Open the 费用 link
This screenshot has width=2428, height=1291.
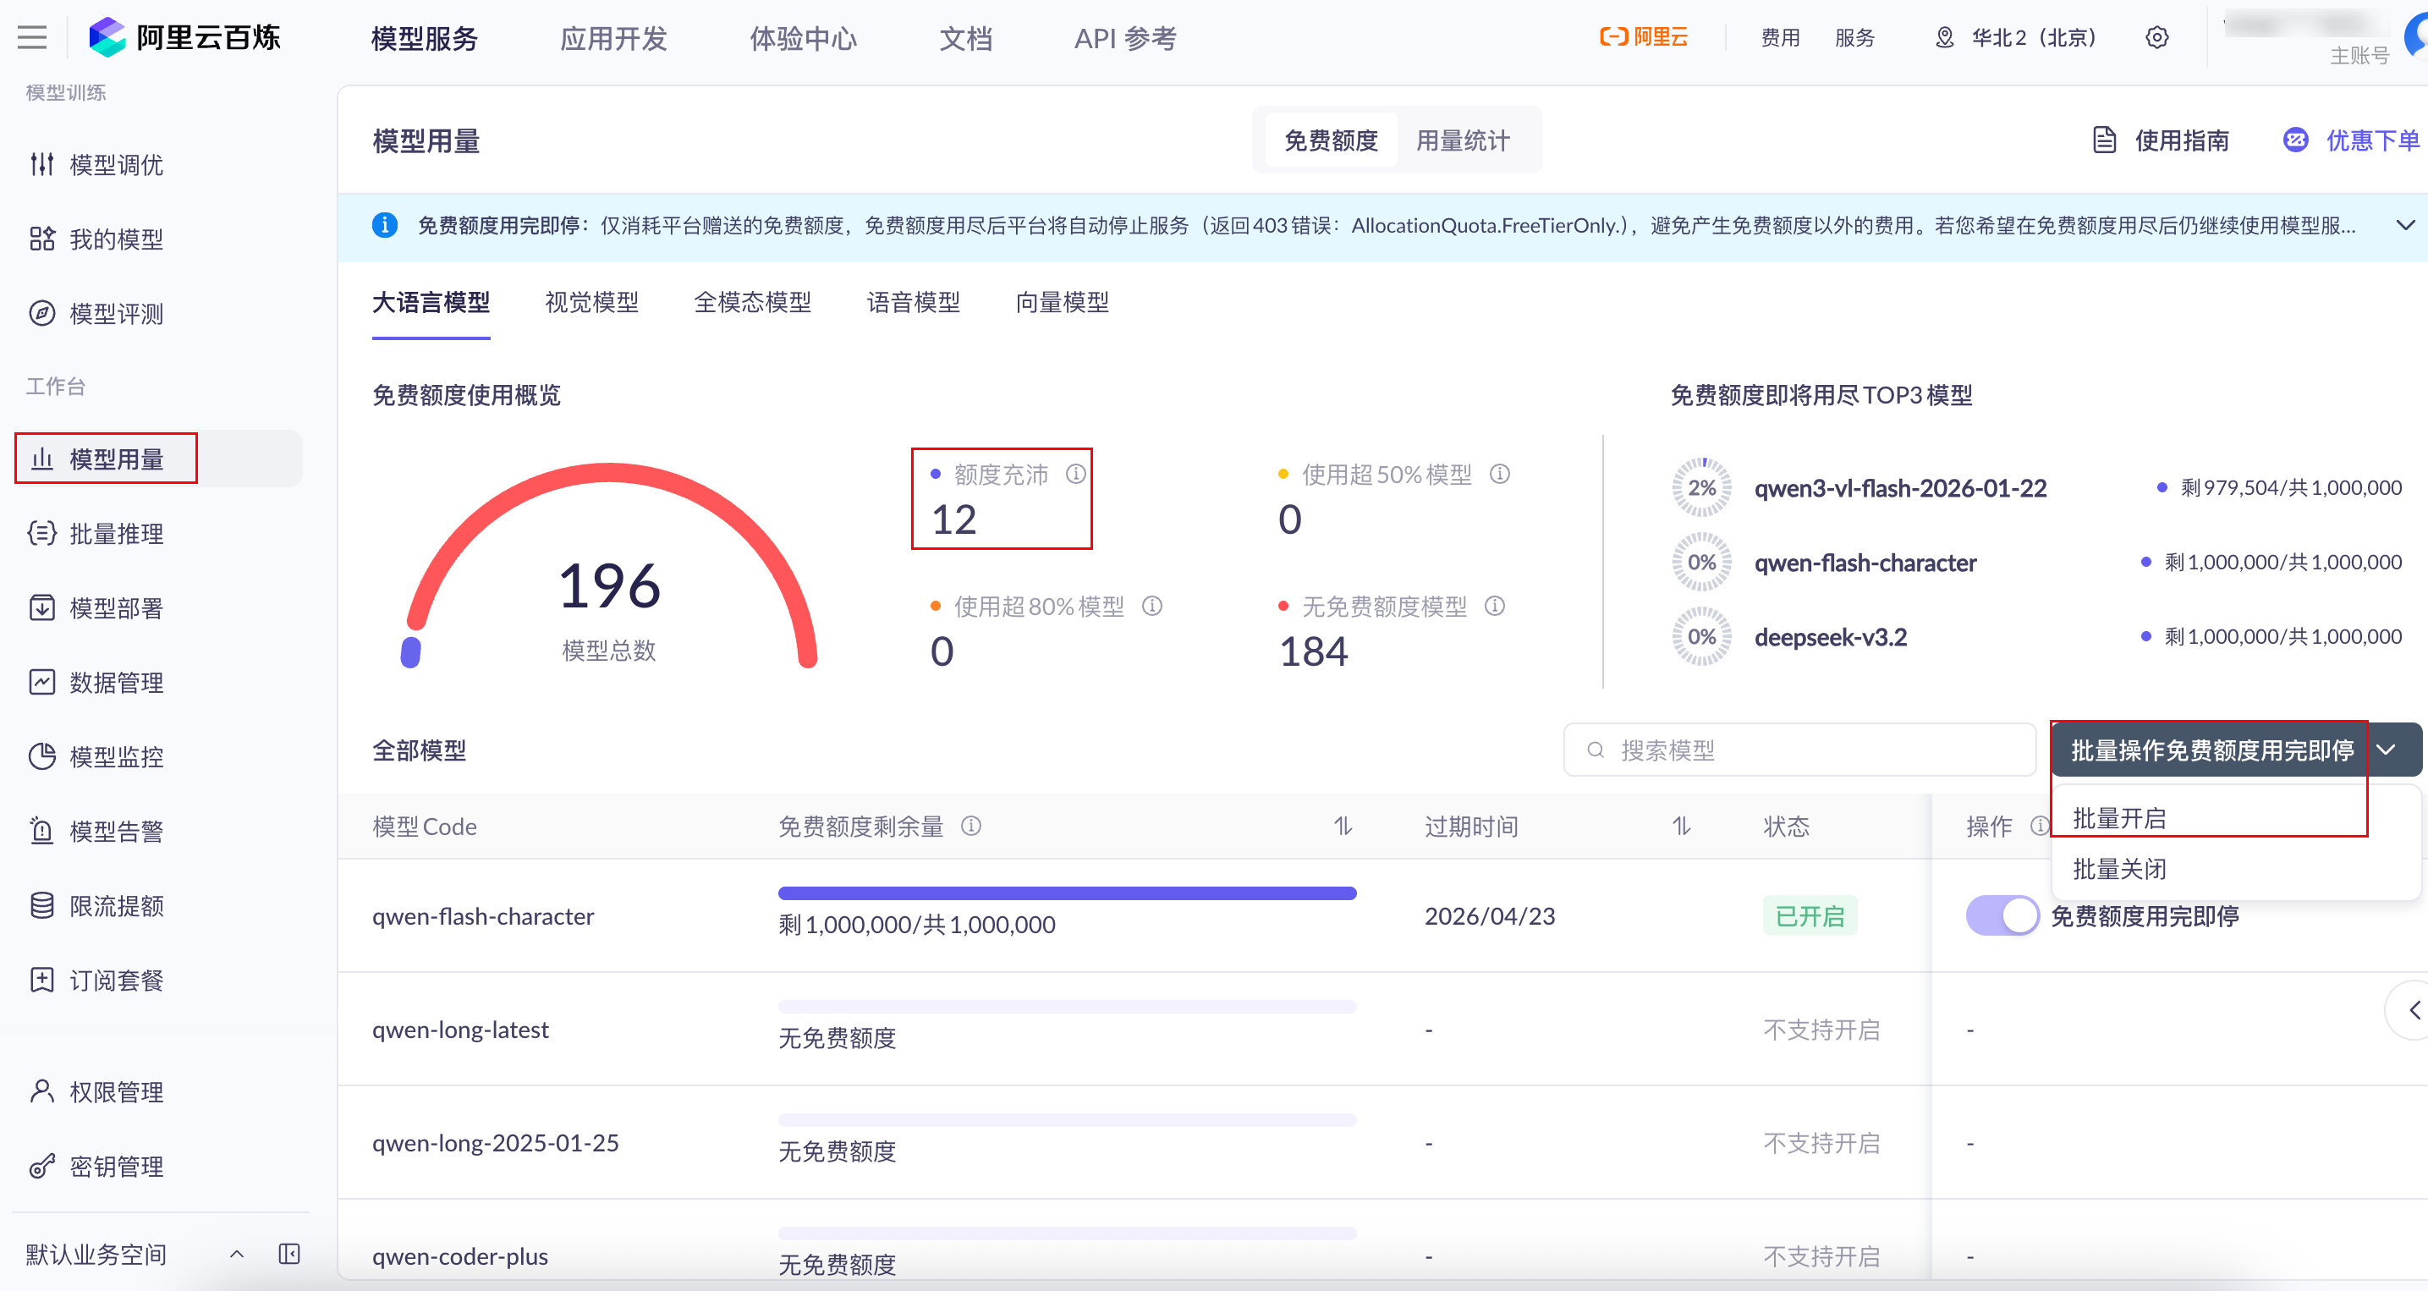(x=1781, y=38)
